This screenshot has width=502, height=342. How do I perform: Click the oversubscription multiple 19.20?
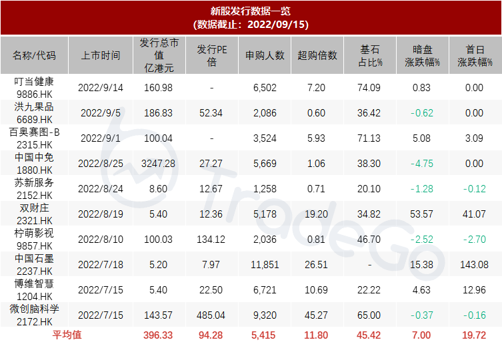pyautogui.click(x=316, y=214)
